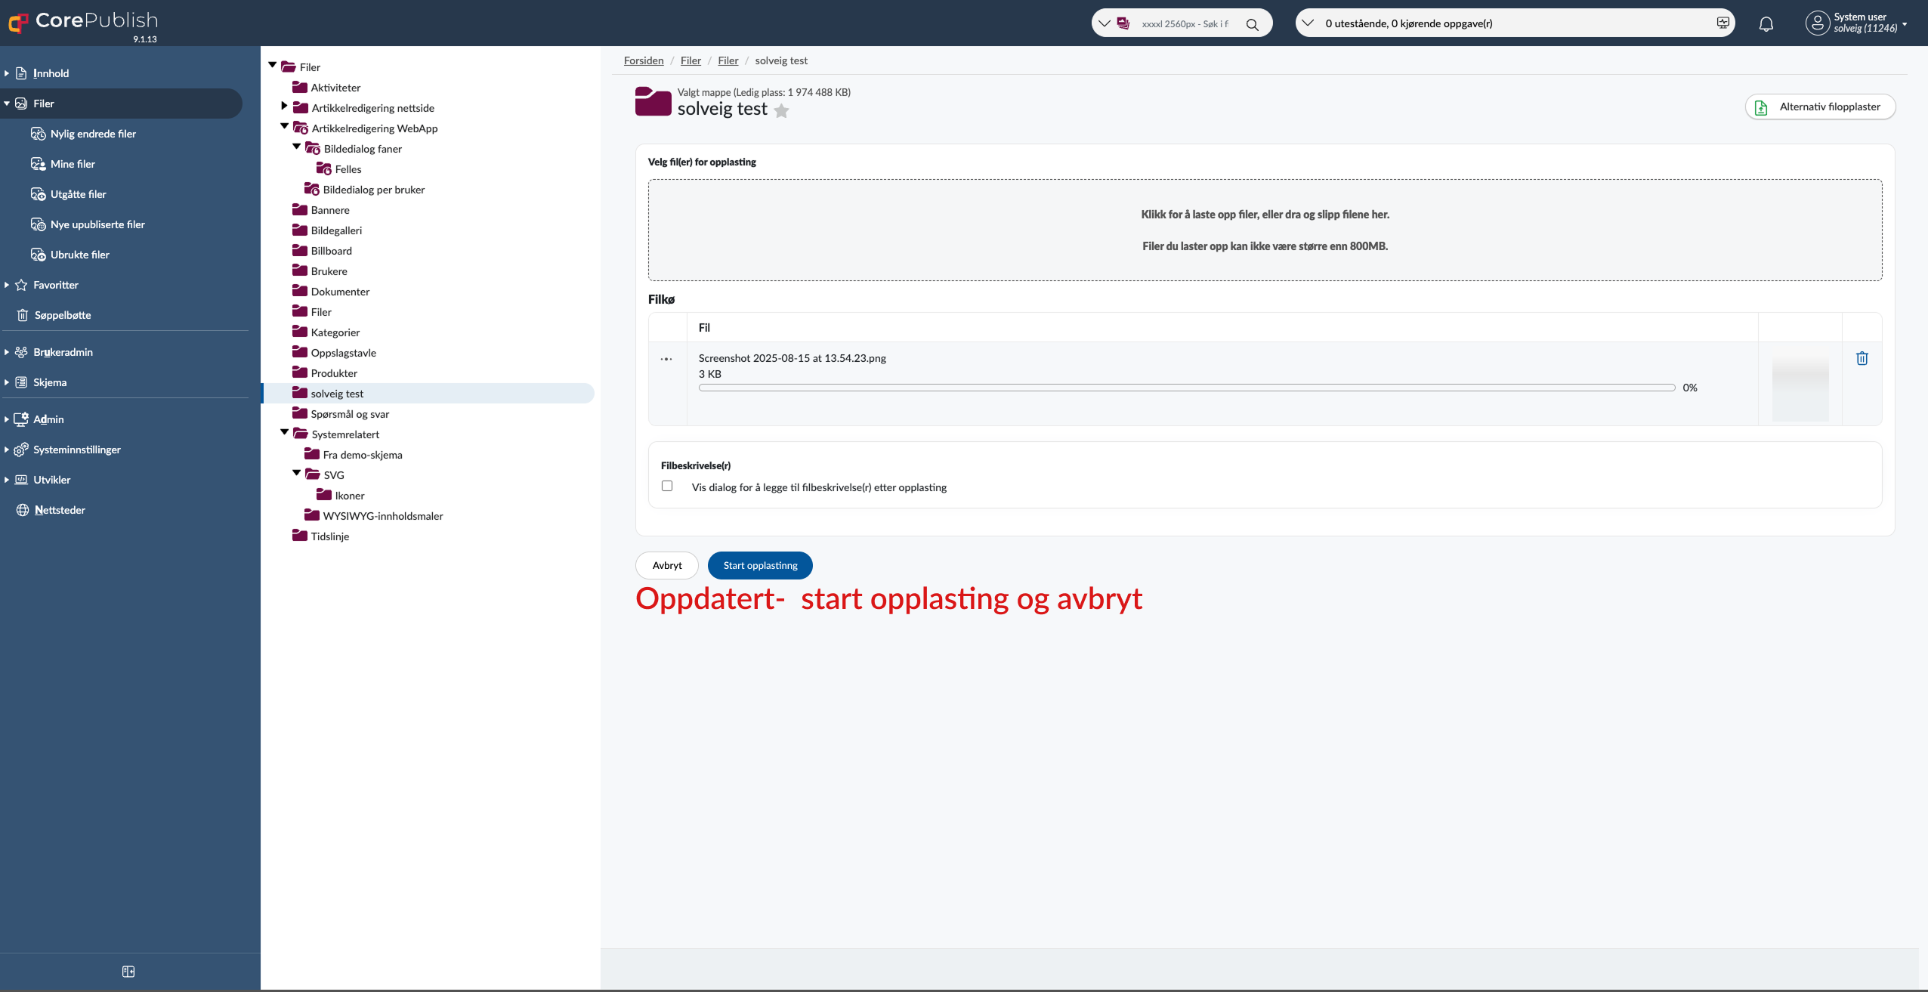Click the Brukeradmin users icon
This screenshot has width=1928, height=992.
point(21,352)
